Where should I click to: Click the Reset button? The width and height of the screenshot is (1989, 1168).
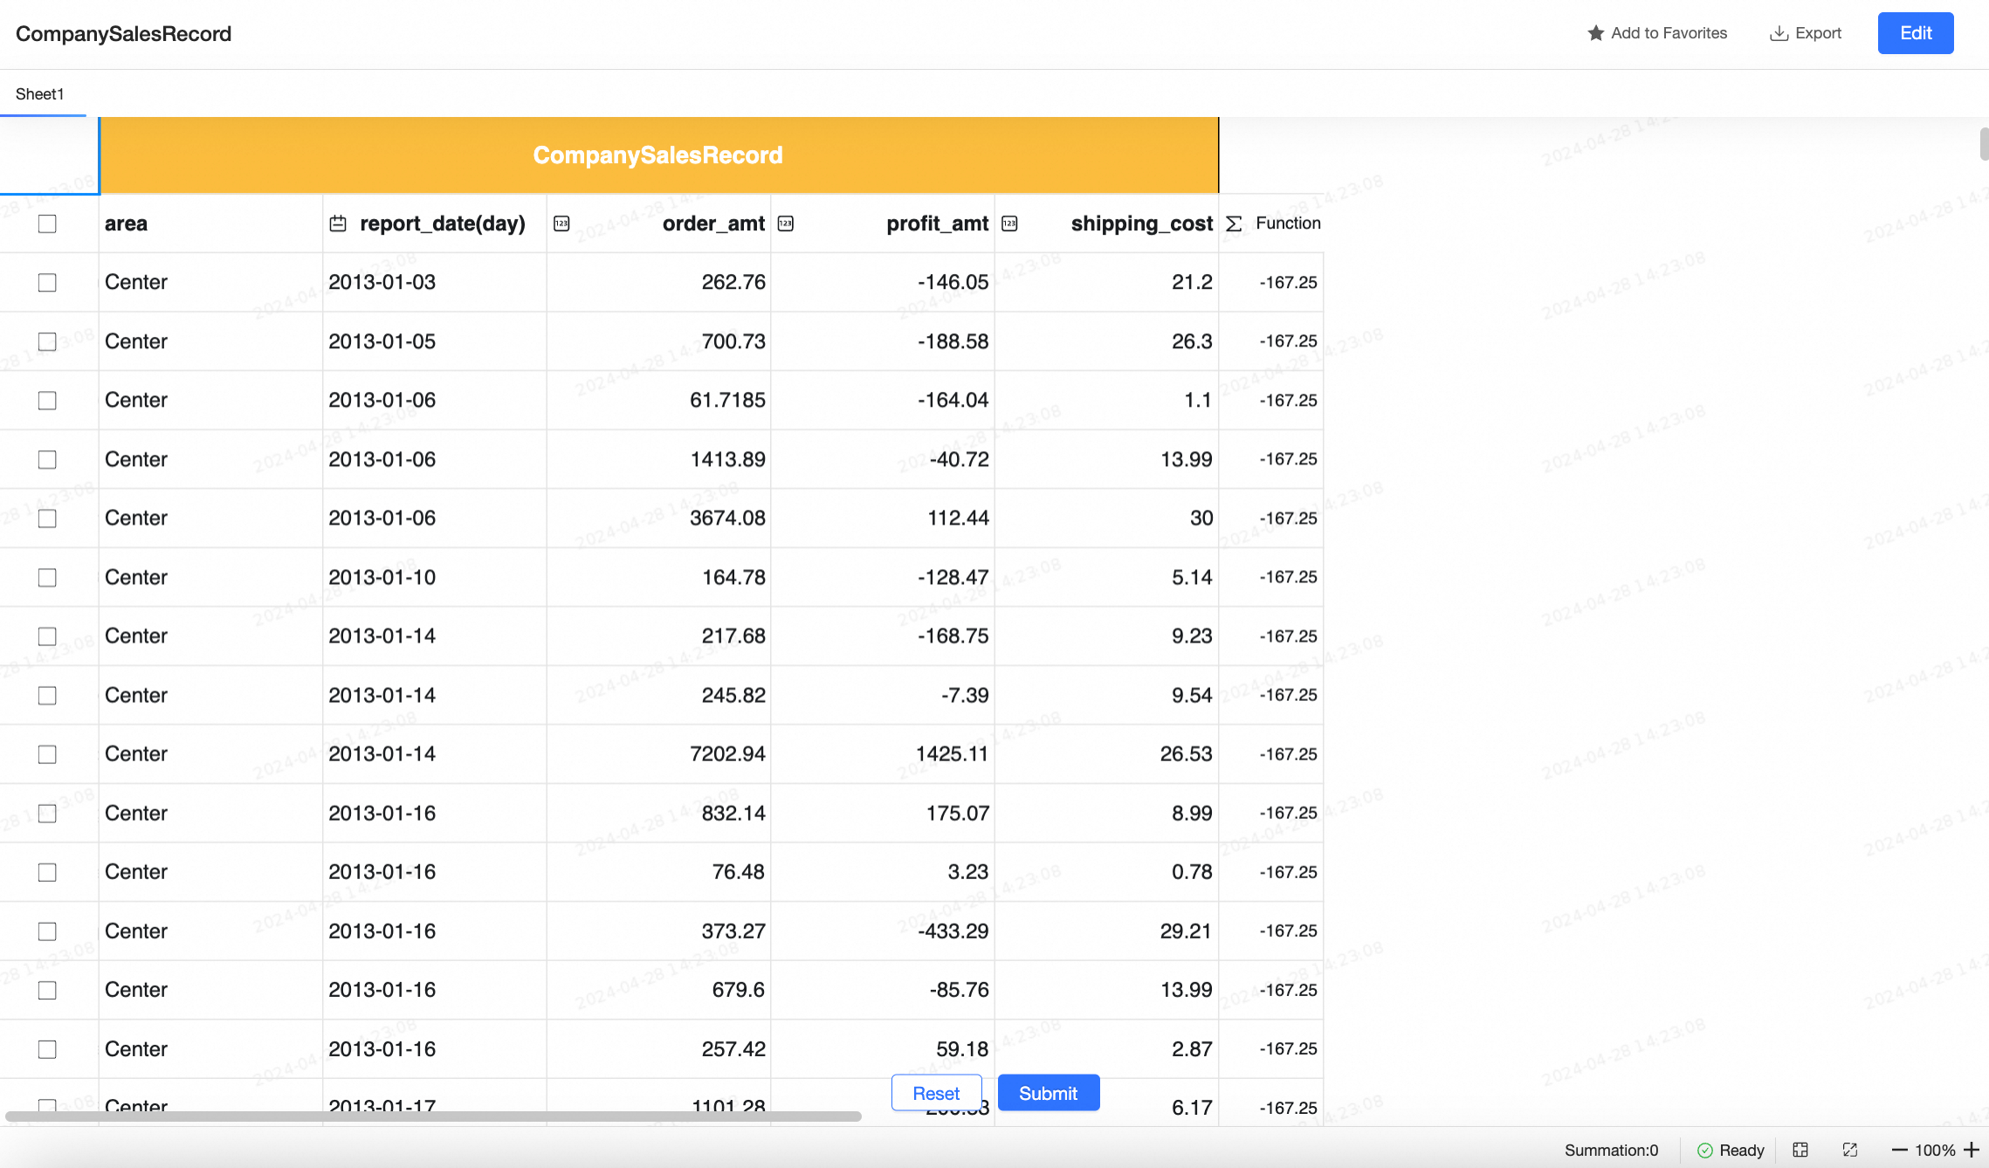point(936,1093)
